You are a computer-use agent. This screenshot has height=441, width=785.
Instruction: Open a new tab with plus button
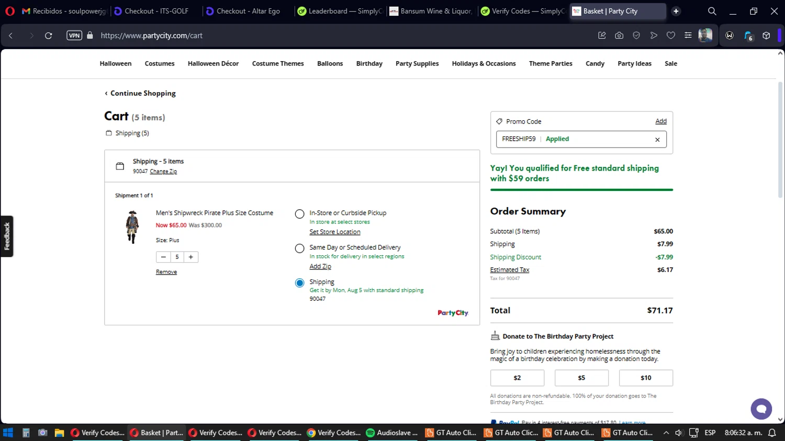[x=676, y=11]
